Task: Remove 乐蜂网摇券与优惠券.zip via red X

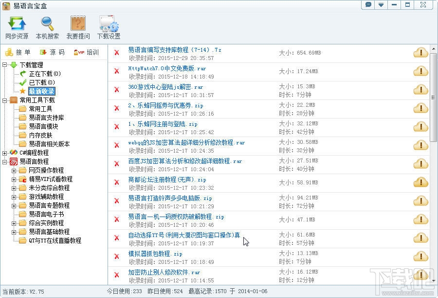Action: tap(117, 108)
